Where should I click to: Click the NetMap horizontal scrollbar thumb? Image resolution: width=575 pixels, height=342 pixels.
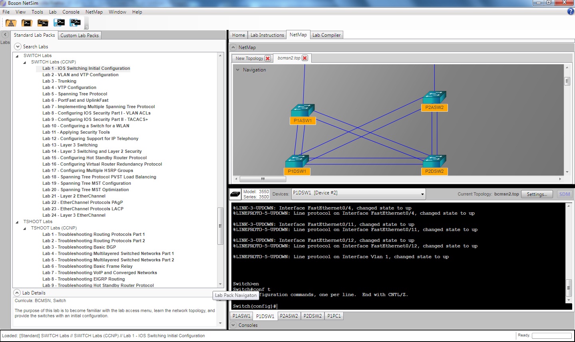(x=263, y=179)
